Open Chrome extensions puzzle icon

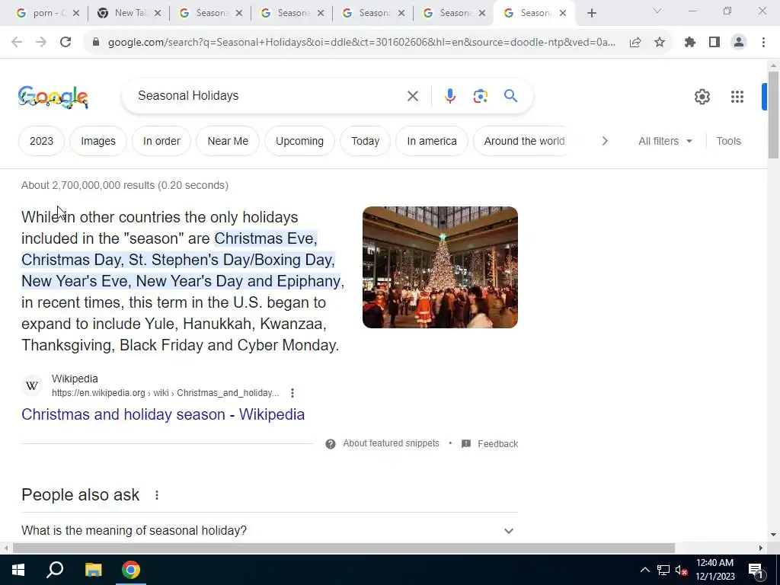(x=689, y=43)
